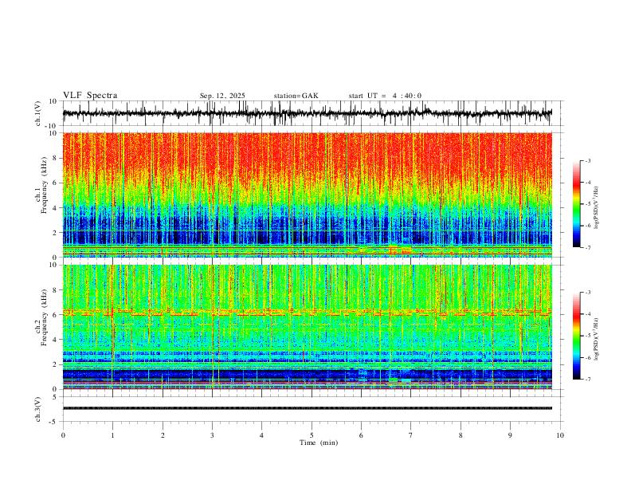Image resolution: width=631 pixels, height=488 pixels.
Task: Click the time axis tick label '9'
Action: (510, 435)
